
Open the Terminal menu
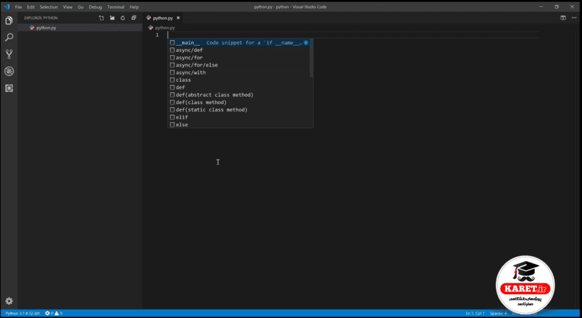pyautogui.click(x=116, y=7)
